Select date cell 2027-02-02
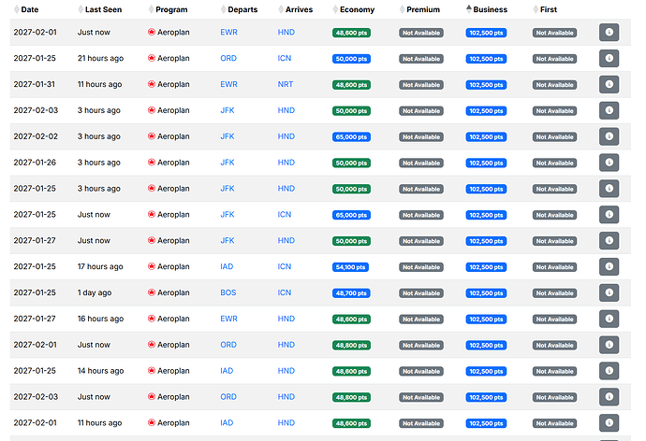The image size is (646, 441). (x=36, y=136)
